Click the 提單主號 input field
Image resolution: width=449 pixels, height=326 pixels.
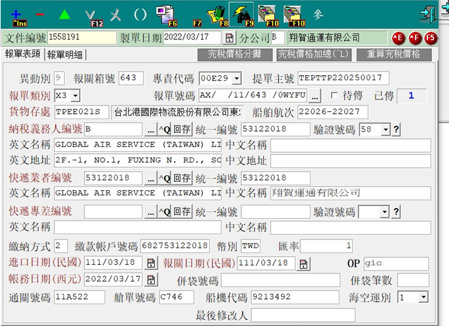point(343,78)
